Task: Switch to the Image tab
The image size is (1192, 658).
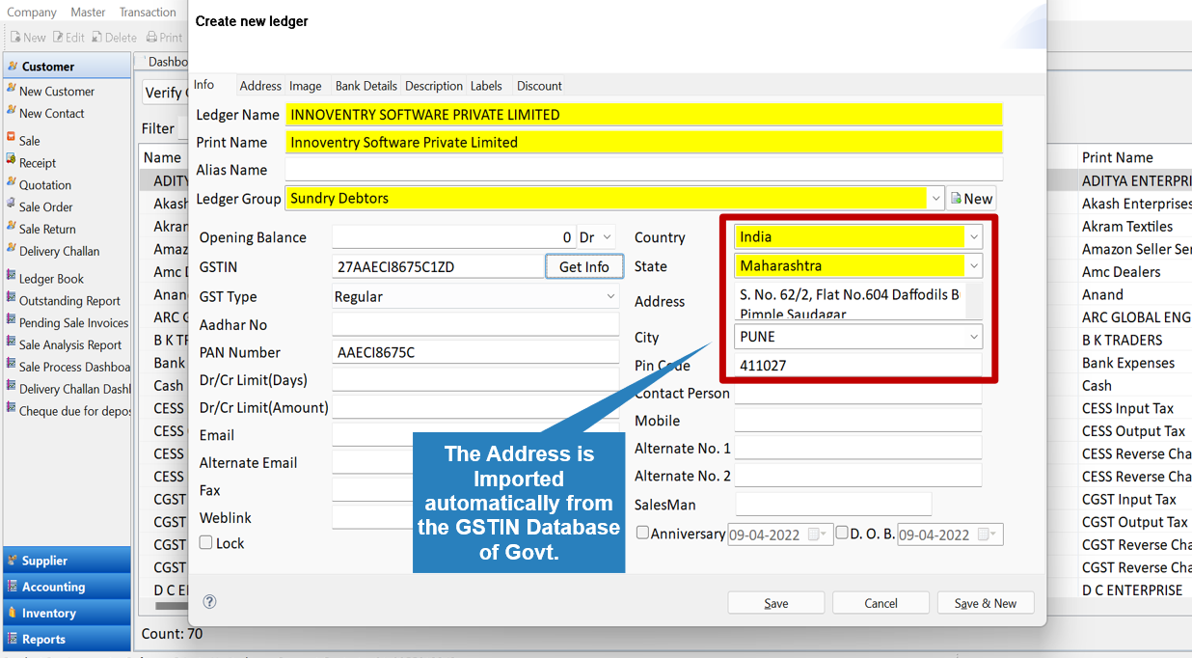Action: 306,86
